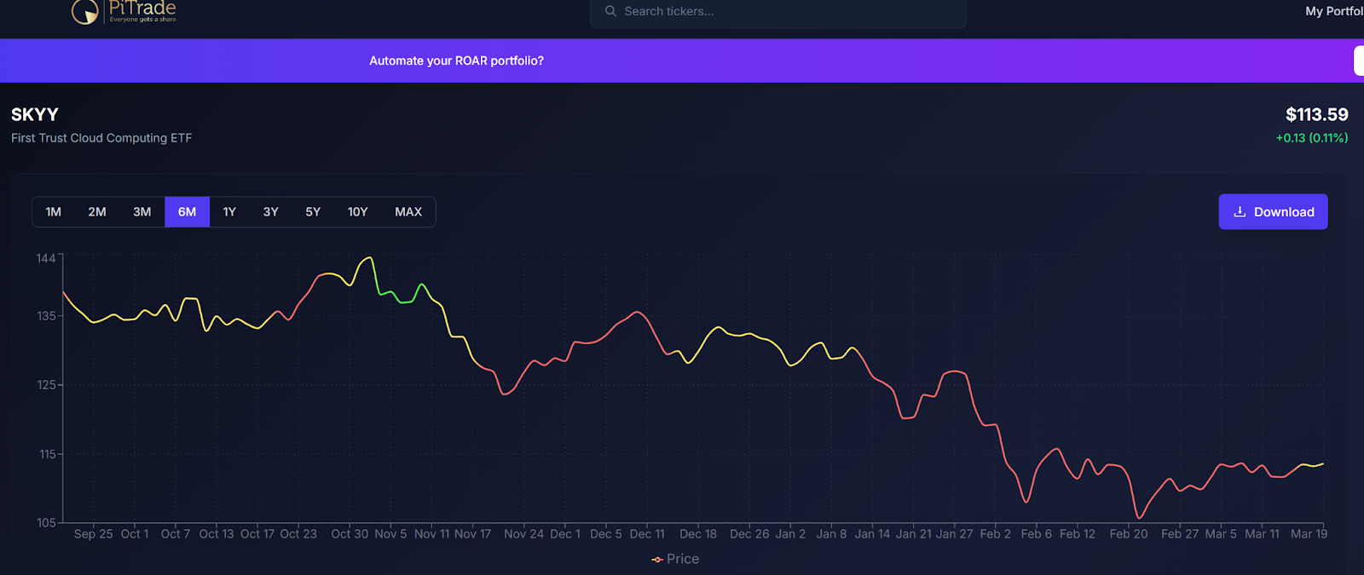The width and height of the screenshot is (1364, 575).
Task: Select the 3M time range
Action: click(142, 211)
